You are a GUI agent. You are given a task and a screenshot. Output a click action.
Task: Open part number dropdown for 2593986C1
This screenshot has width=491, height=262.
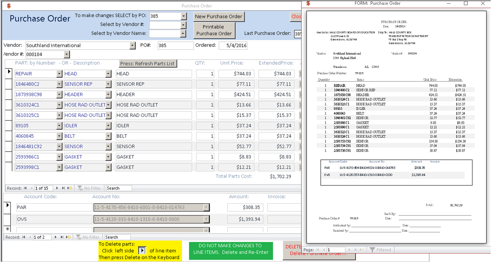(x=59, y=157)
